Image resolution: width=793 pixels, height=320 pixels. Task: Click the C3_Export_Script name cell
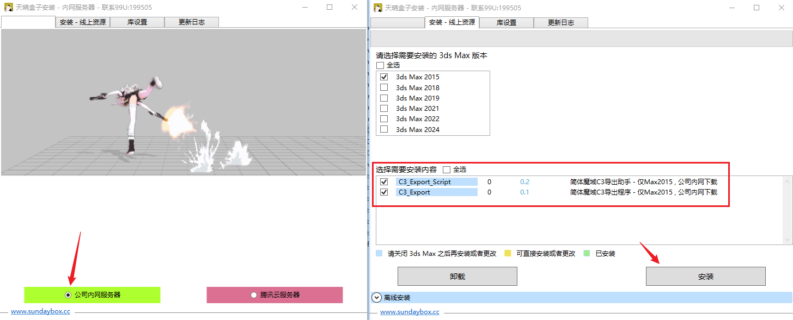coord(437,182)
